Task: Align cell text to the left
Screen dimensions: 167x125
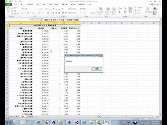Action: pos(53,13)
